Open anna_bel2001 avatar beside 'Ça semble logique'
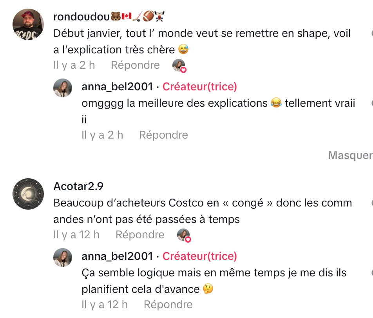Viewport: 373px width, 318px height. tap(63, 258)
